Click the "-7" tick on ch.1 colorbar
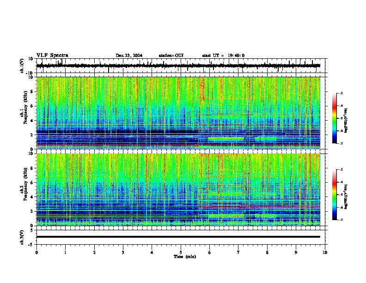 341,144
